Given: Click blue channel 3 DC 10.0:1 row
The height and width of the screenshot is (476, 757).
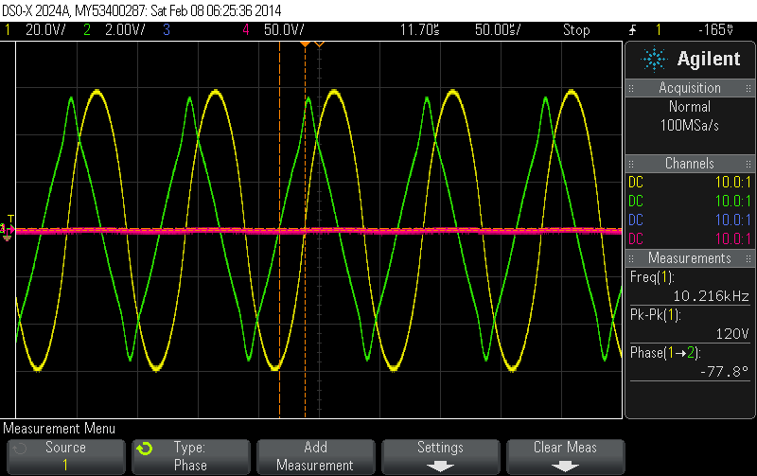Looking at the screenshot, I should (690, 220).
